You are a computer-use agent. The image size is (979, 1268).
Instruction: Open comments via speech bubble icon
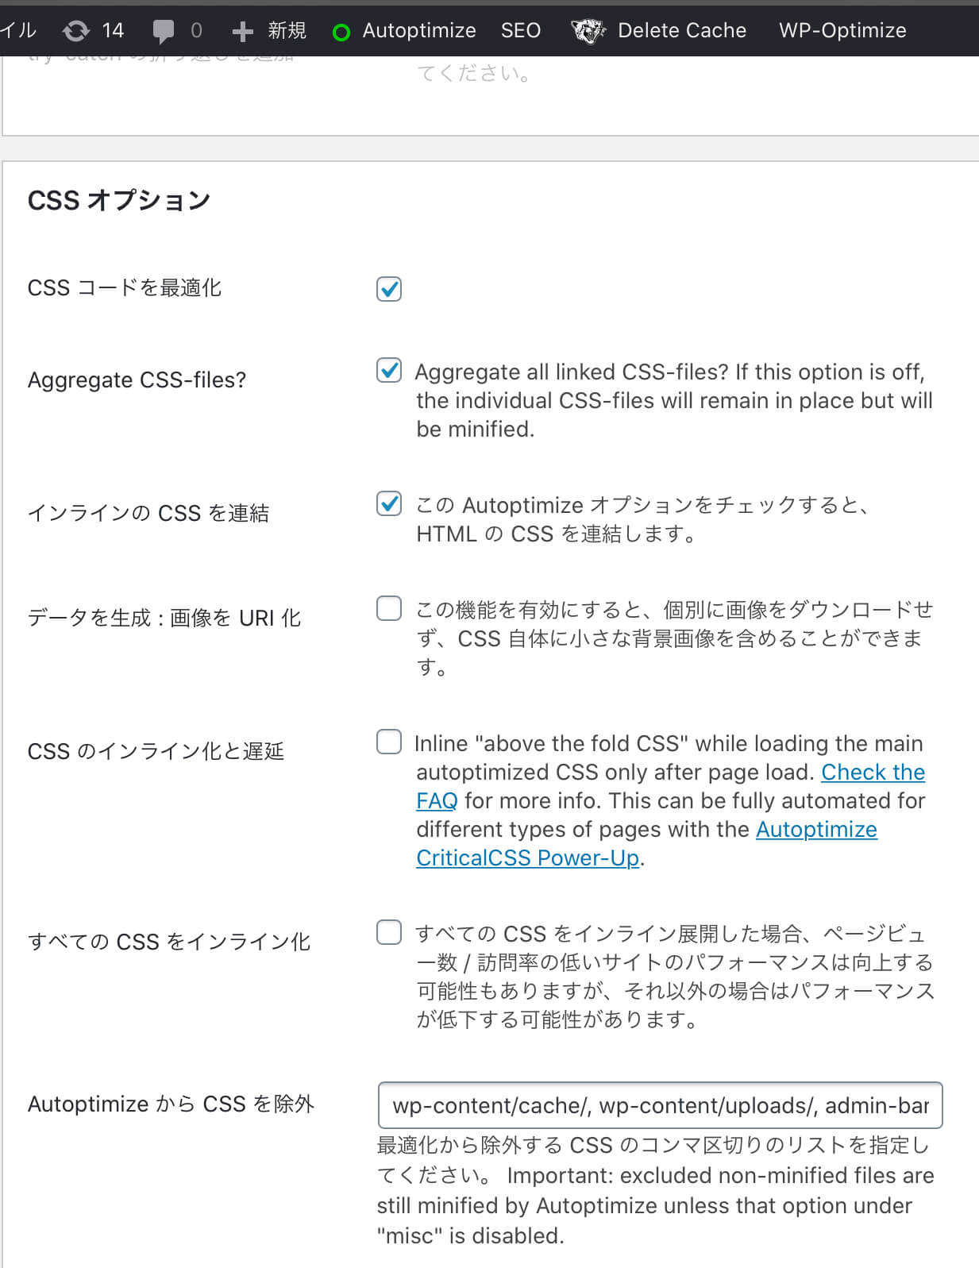[164, 31]
